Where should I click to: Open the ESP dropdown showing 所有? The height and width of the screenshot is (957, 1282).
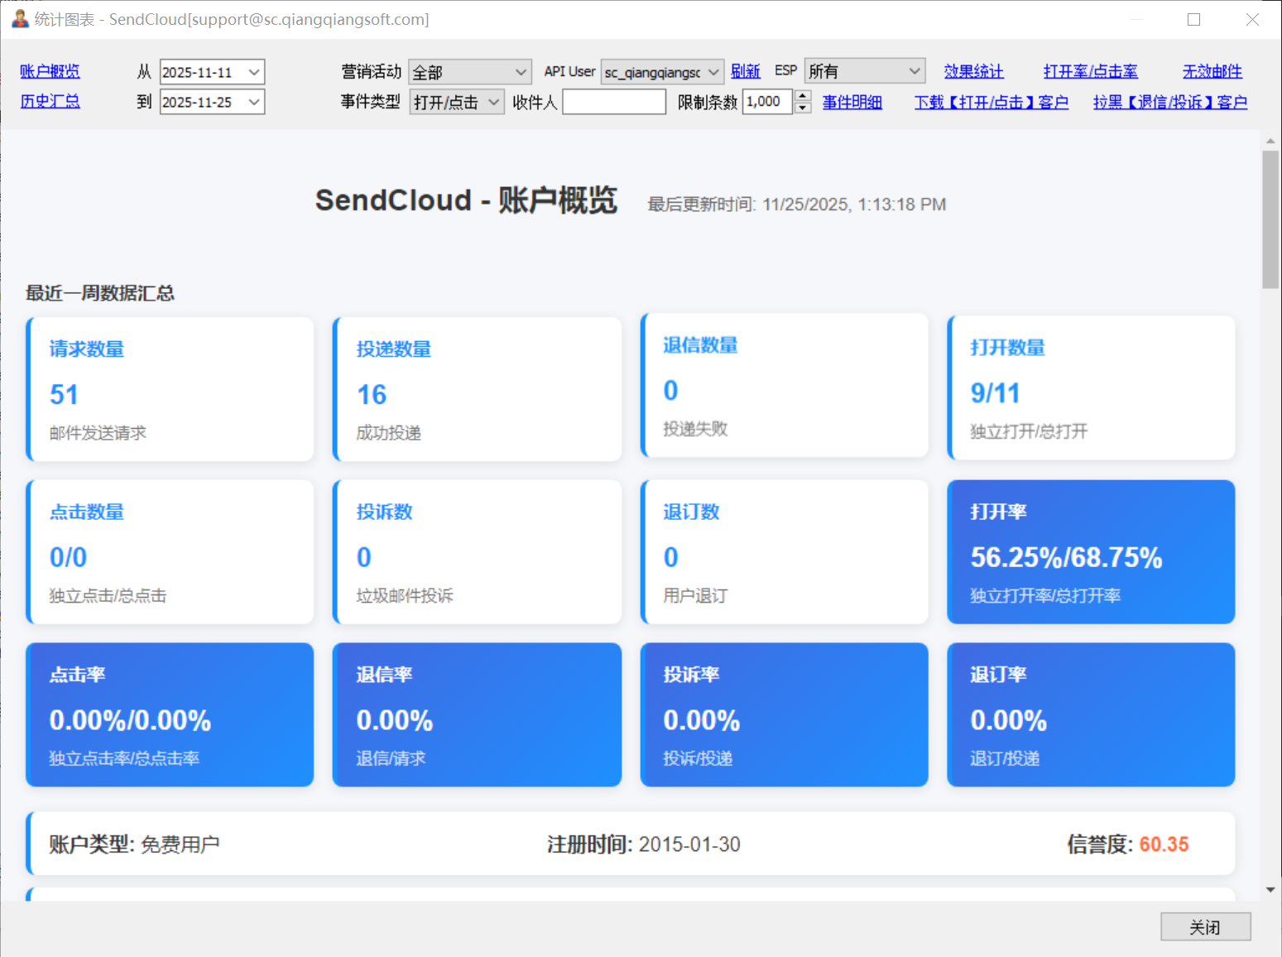pyautogui.click(x=914, y=72)
